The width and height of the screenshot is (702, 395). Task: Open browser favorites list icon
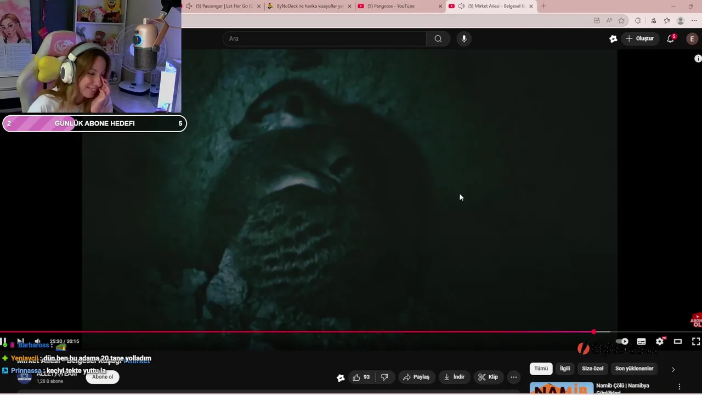pyautogui.click(x=667, y=21)
